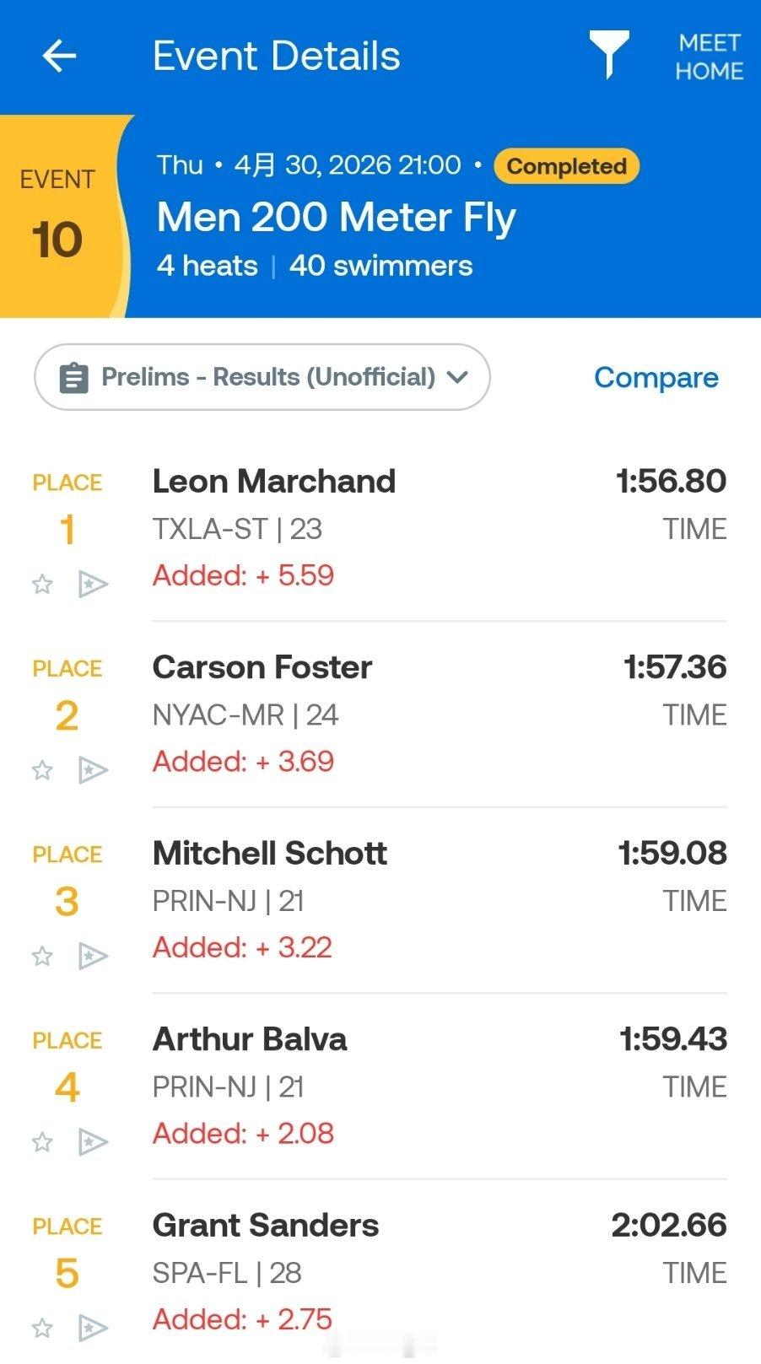Favorite Leon Marchand with star icon
761x1364 pixels.
[42, 584]
